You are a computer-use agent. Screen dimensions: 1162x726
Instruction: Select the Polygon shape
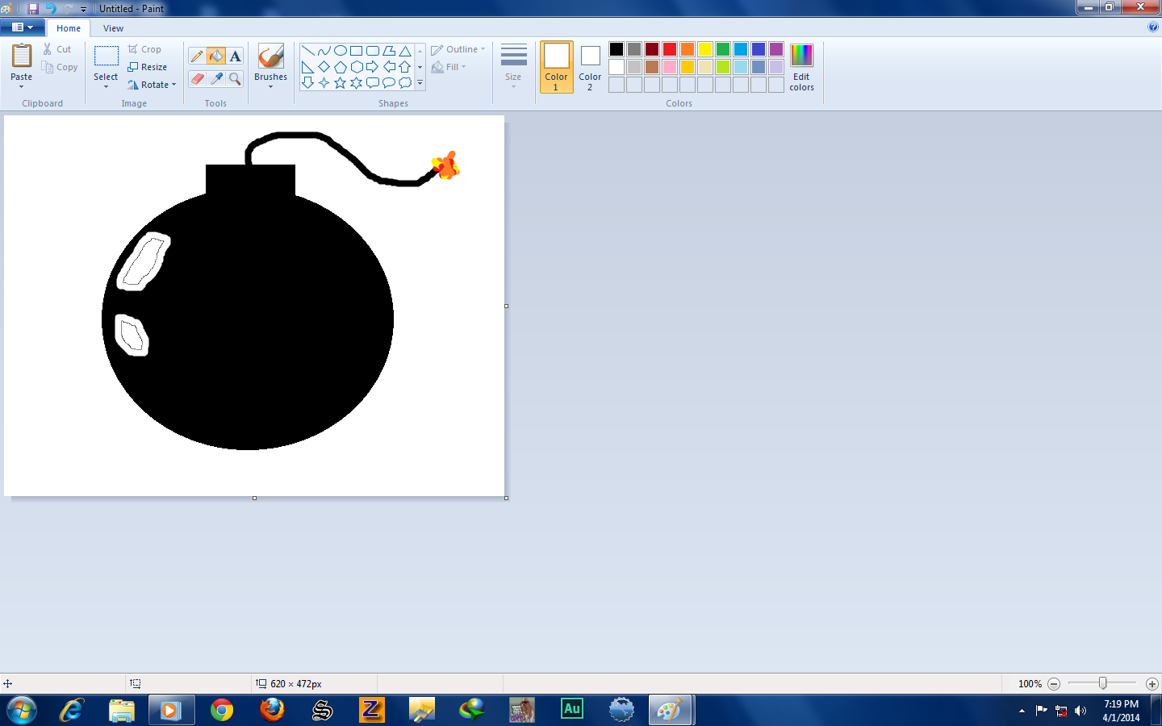click(388, 51)
